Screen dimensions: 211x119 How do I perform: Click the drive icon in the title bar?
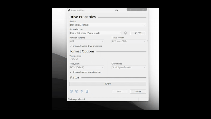117,11
